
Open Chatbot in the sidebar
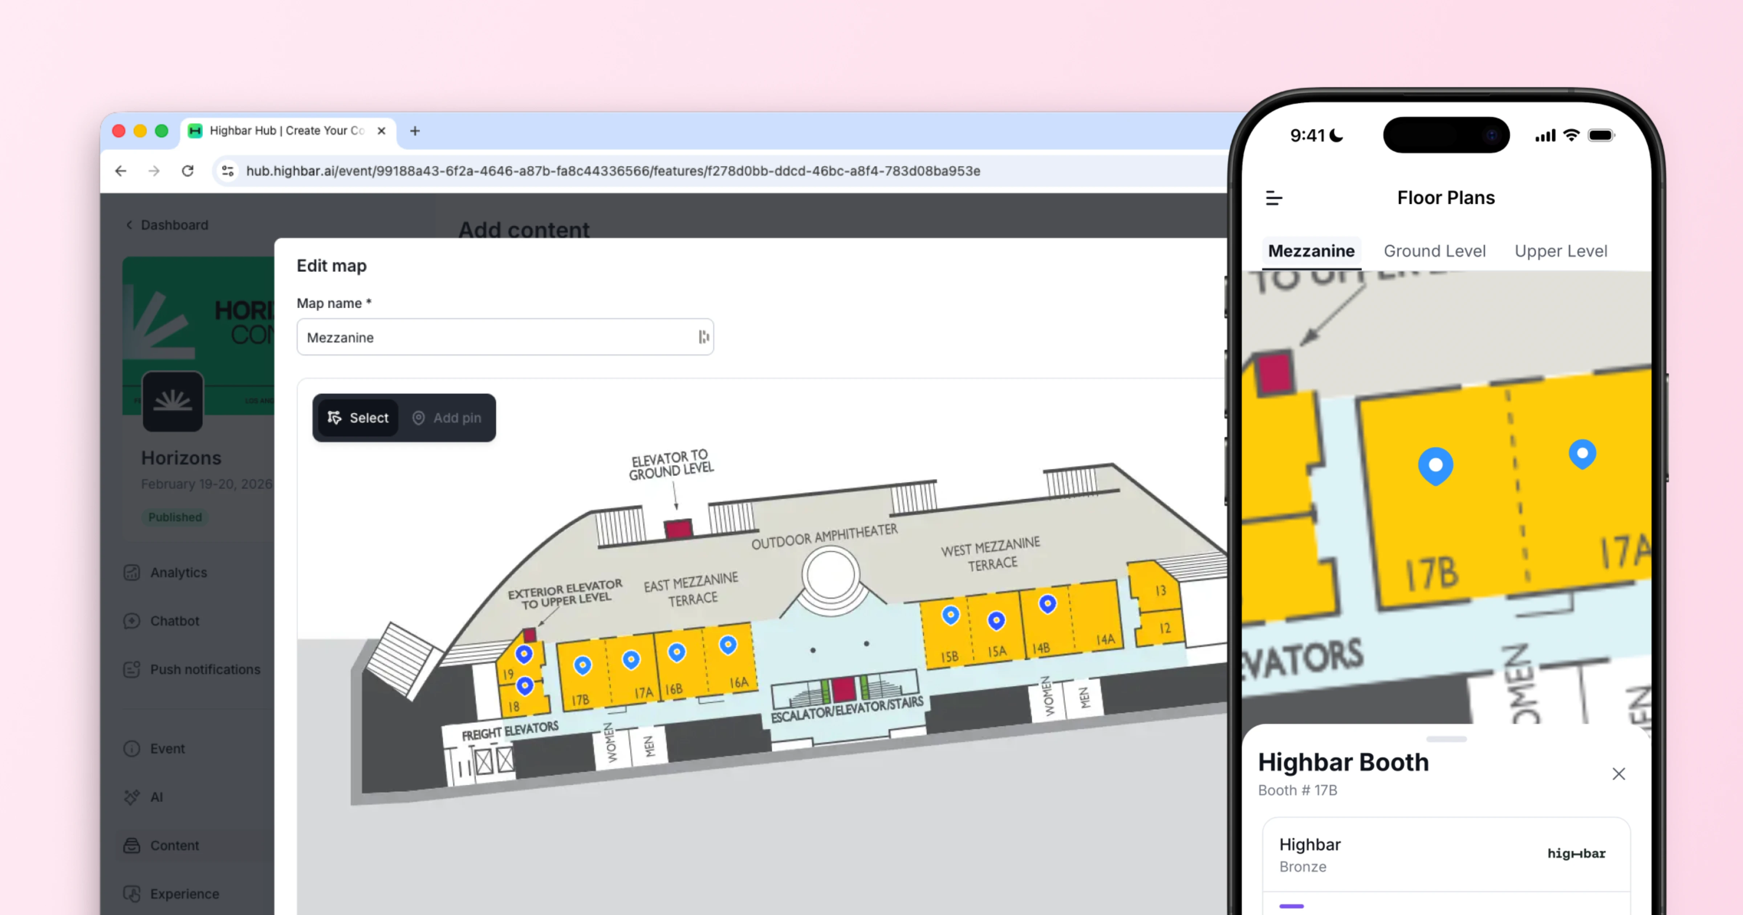175,621
